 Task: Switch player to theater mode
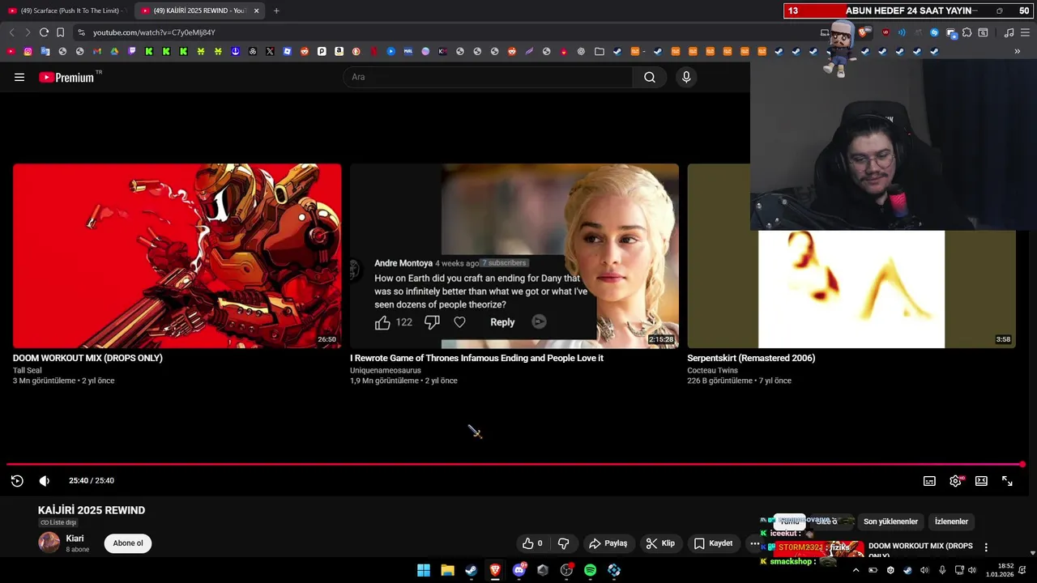coord(981,481)
